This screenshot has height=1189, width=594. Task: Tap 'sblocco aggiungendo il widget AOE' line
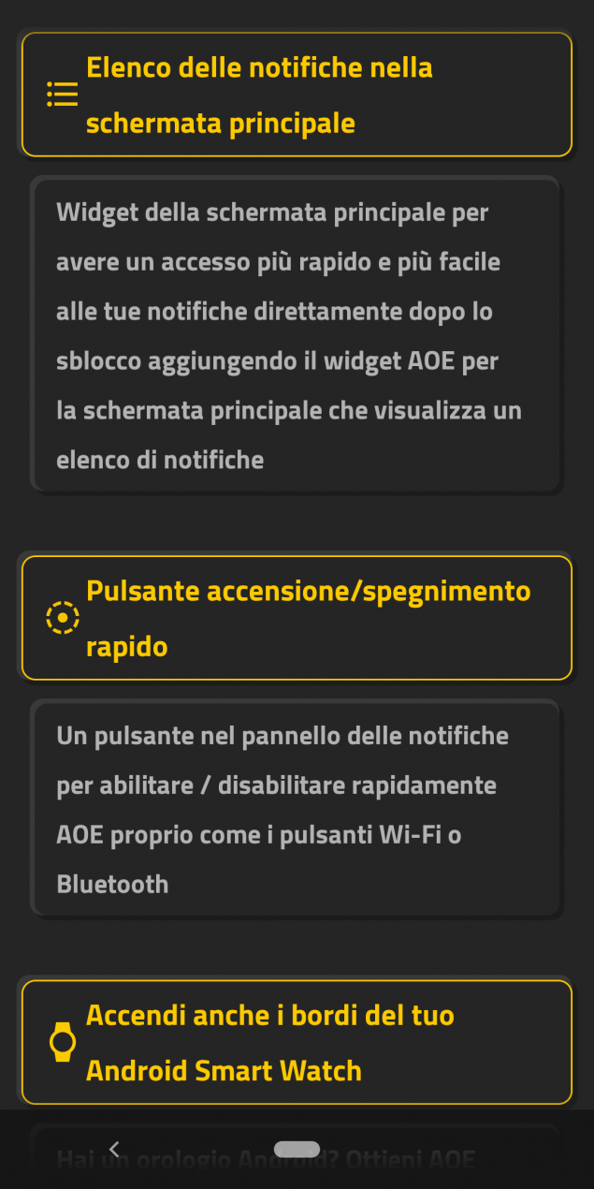[x=278, y=361]
